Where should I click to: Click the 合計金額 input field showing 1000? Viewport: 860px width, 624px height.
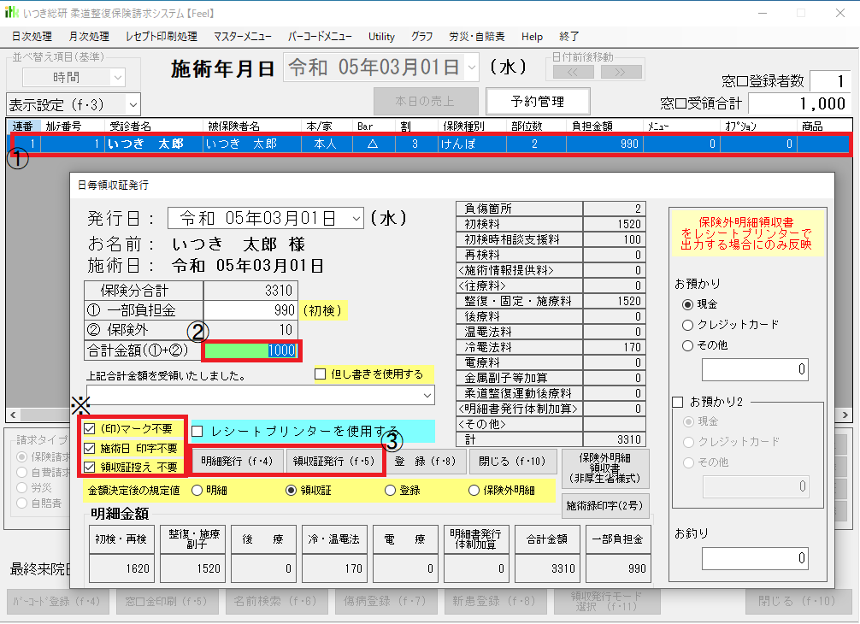point(251,350)
